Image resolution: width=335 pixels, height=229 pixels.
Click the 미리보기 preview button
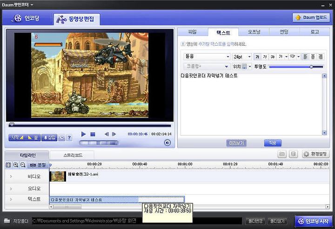pos(236,143)
